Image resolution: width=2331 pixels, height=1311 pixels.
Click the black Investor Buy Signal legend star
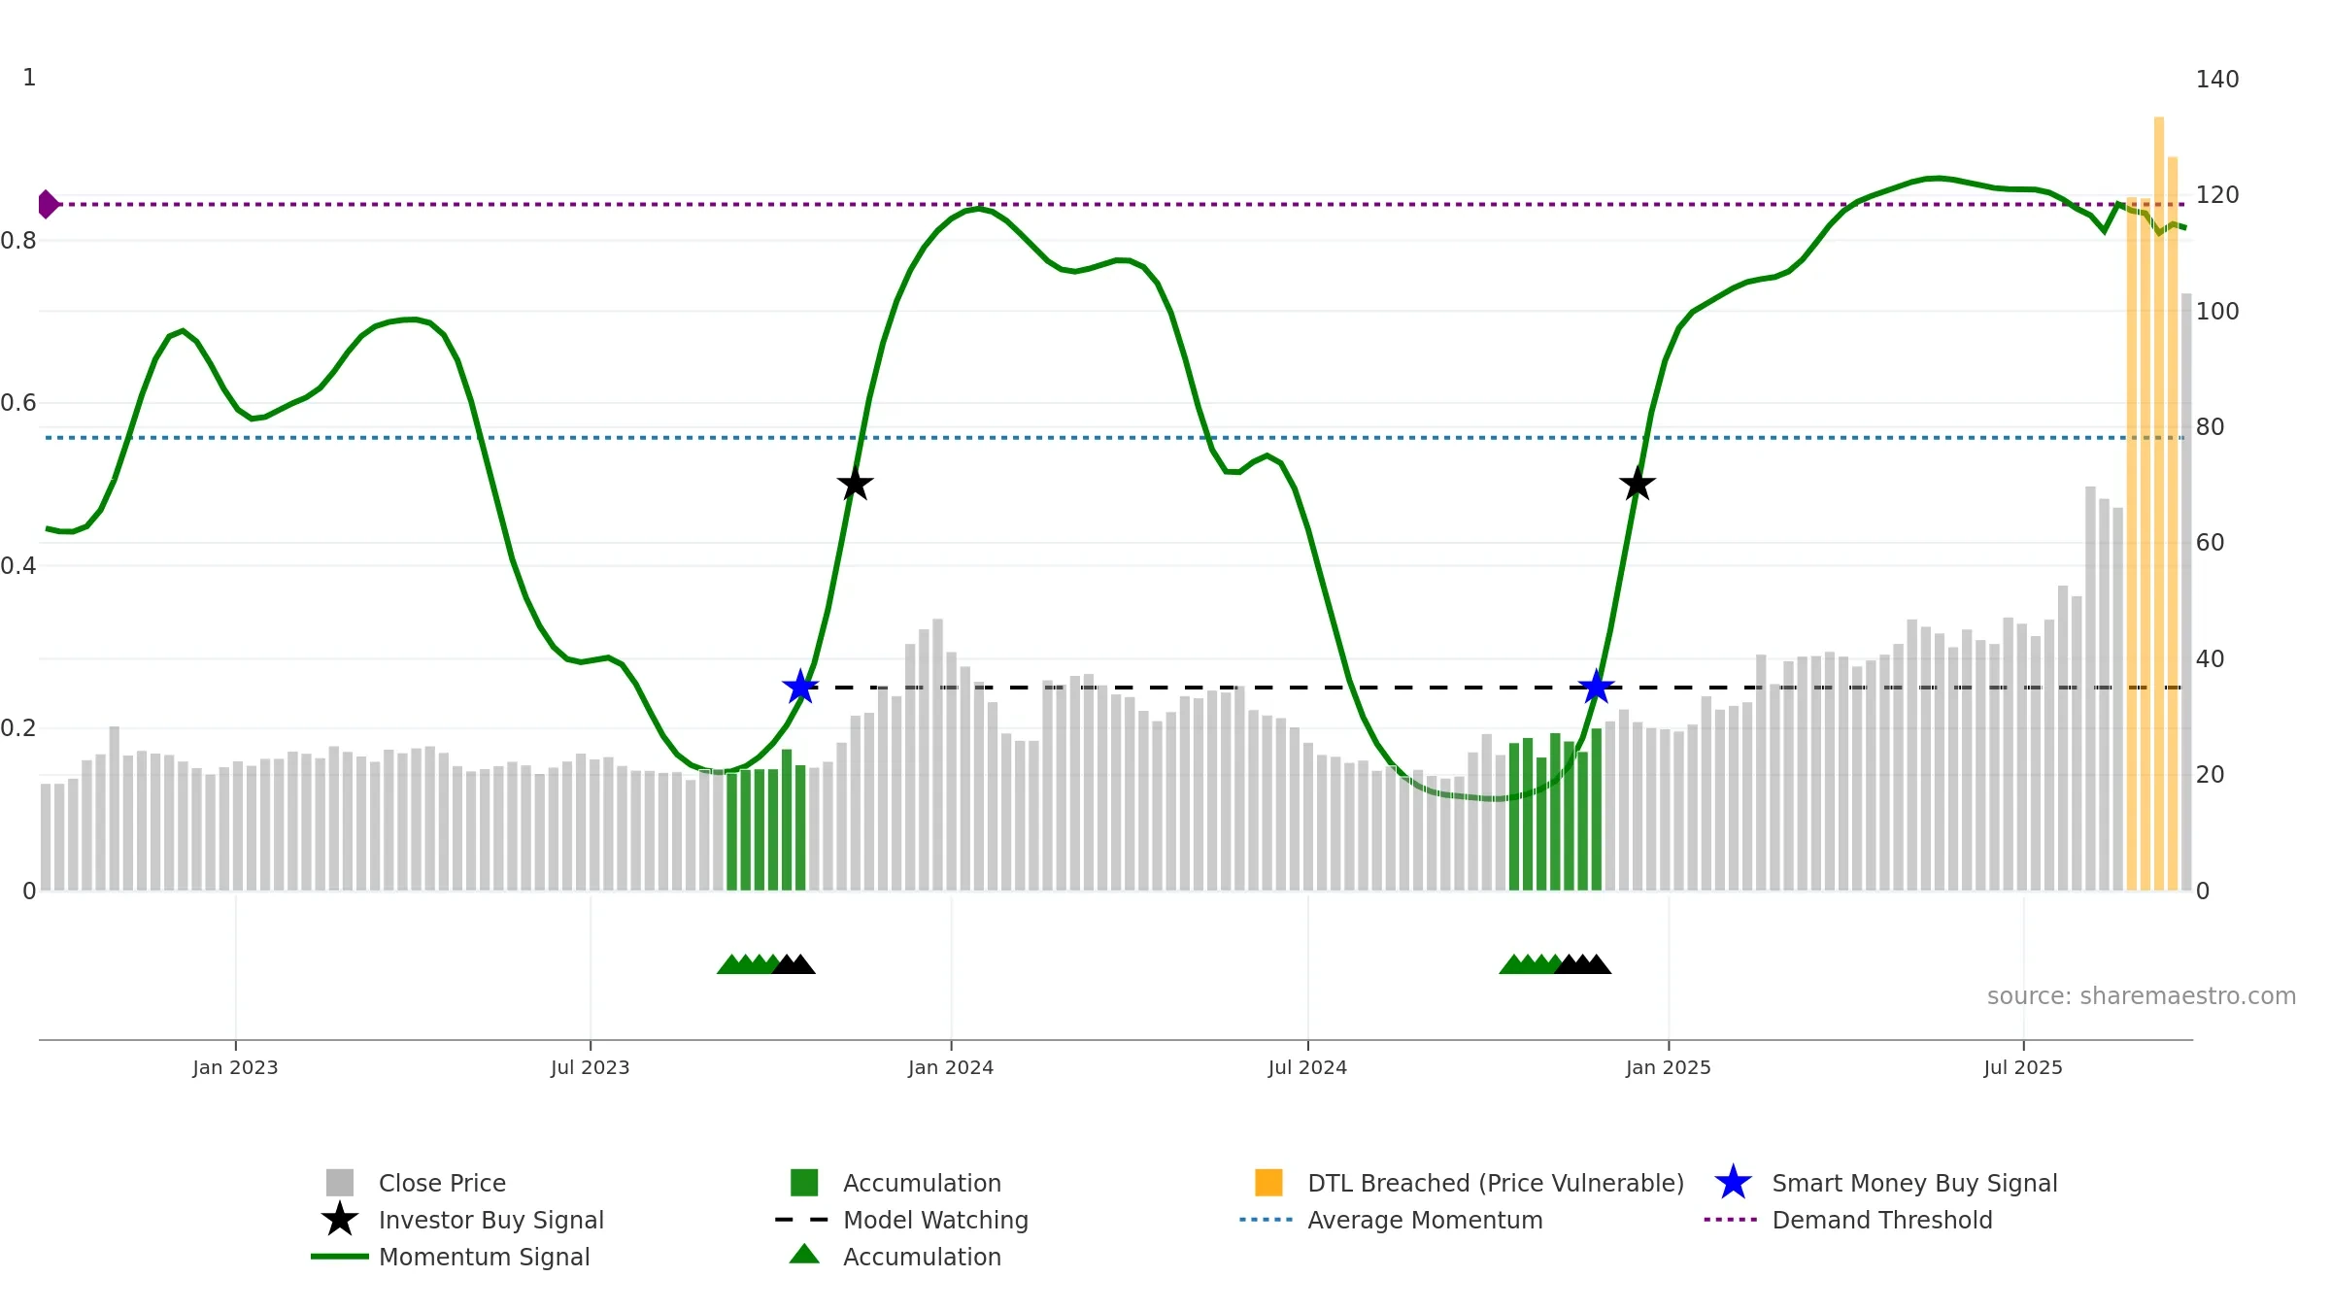[x=340, y=1220]
